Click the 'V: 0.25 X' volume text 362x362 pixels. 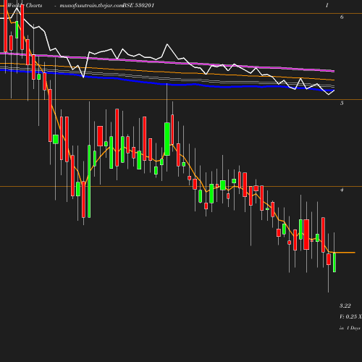point(350,316)
